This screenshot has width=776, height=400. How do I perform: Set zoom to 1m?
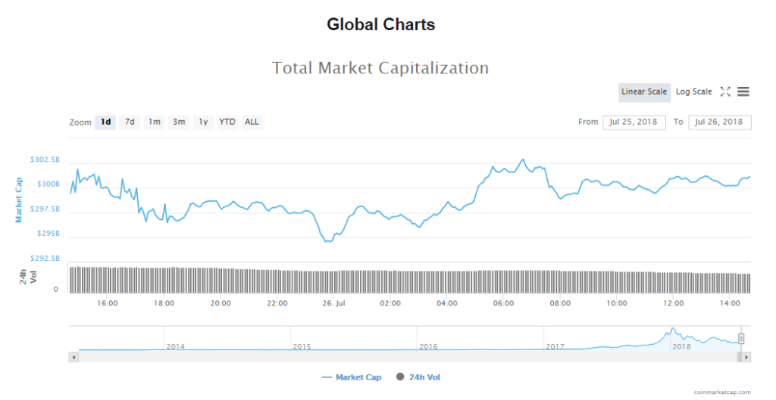(154, 122)
